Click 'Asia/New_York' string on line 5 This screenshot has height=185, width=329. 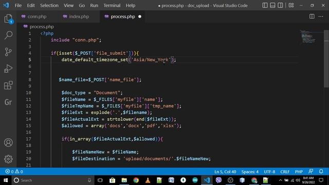point(151,60)
